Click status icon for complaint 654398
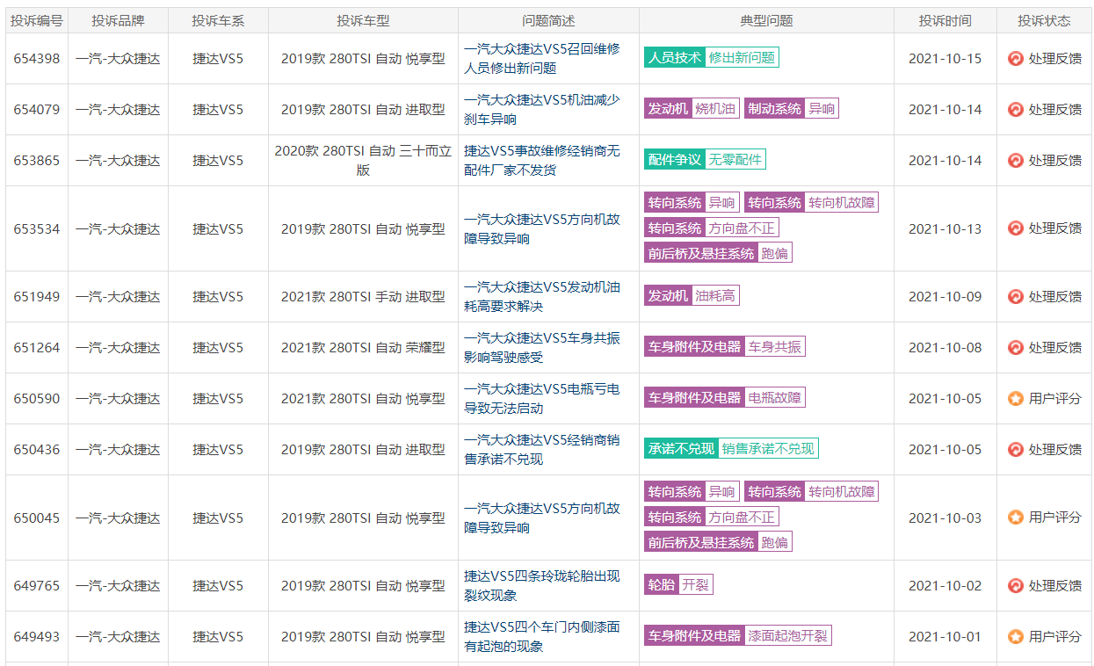1094x666 pixels. click(1016, 59)
